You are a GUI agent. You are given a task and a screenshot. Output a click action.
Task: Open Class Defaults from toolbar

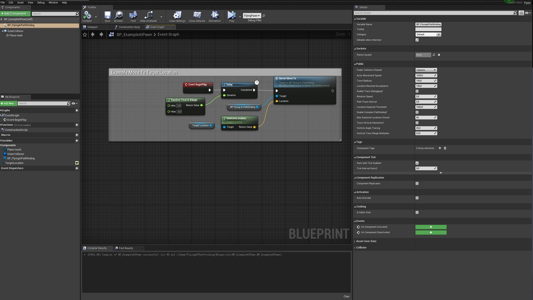(x=197, y=17)
